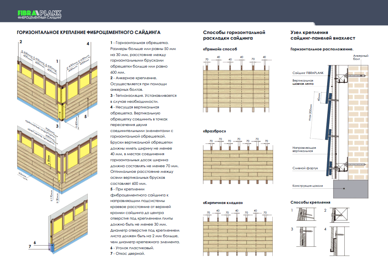Image resolution: width=388 pixels, height=272 pixels.
Task: Click heading 'Способы горизонтальной раскладки сайдинга'
Action: (234, 35)
